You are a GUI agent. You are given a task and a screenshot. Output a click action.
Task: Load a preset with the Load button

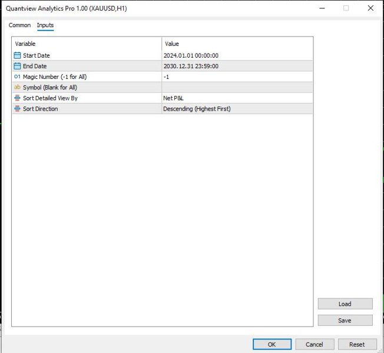[x=345, y=304]
